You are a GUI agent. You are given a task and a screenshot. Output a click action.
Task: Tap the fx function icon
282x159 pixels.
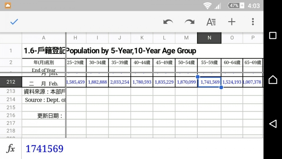coord(11,148)
